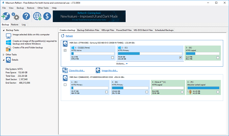
Task: Click Create an image of partitions for Windows
Action: click(35, 42)
